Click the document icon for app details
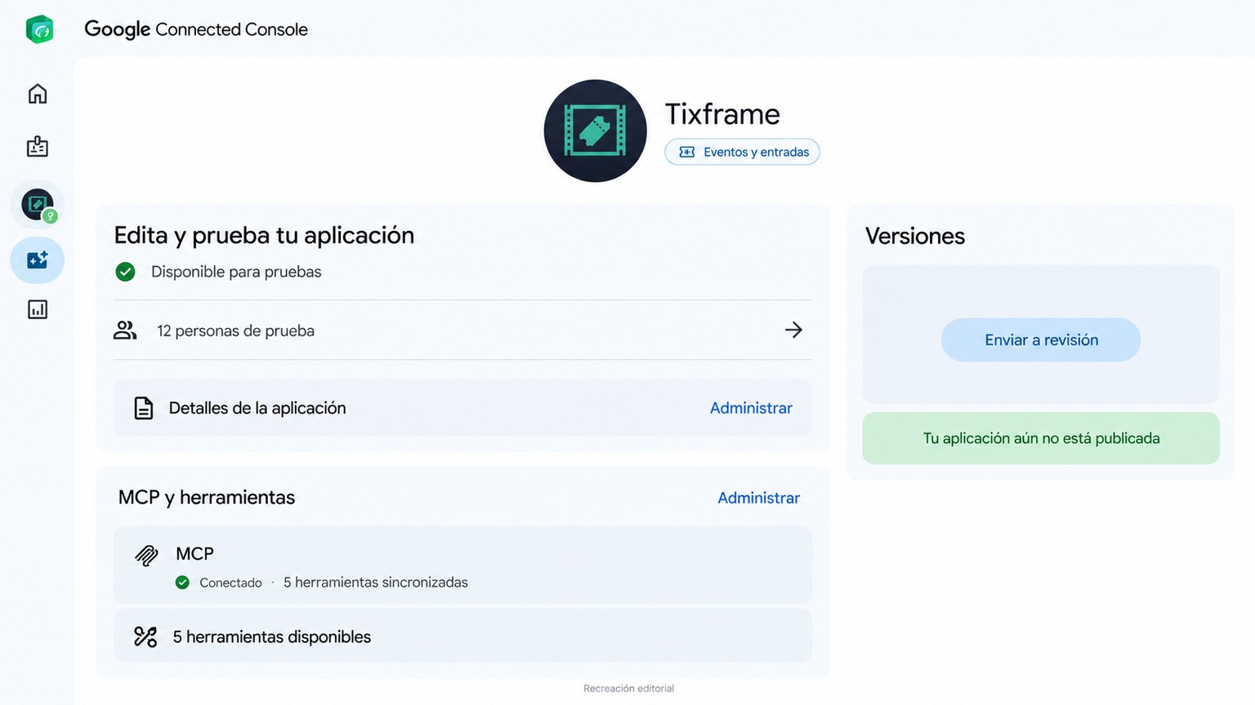This screenshot has height=705, width=1255. tap(144, 408)
